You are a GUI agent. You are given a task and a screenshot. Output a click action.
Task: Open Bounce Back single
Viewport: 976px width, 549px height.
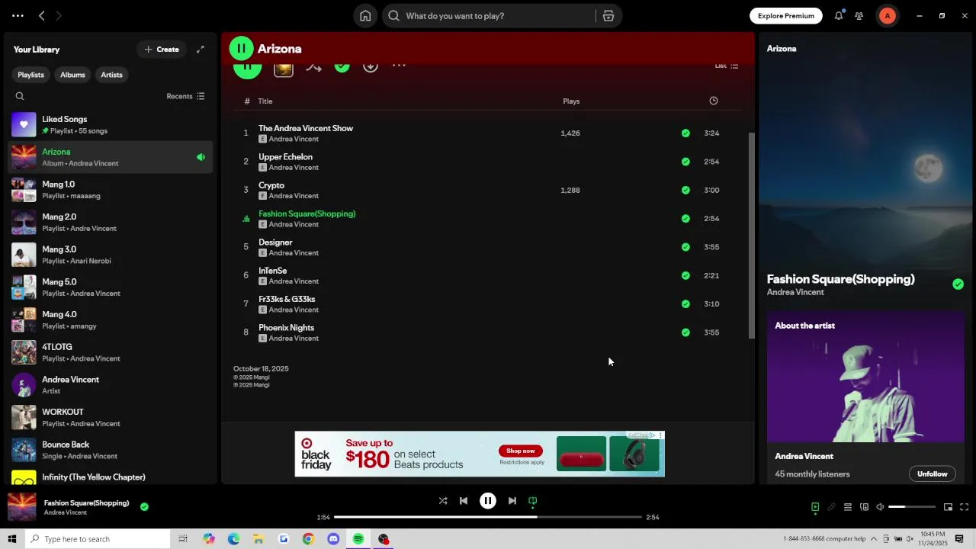111,450
